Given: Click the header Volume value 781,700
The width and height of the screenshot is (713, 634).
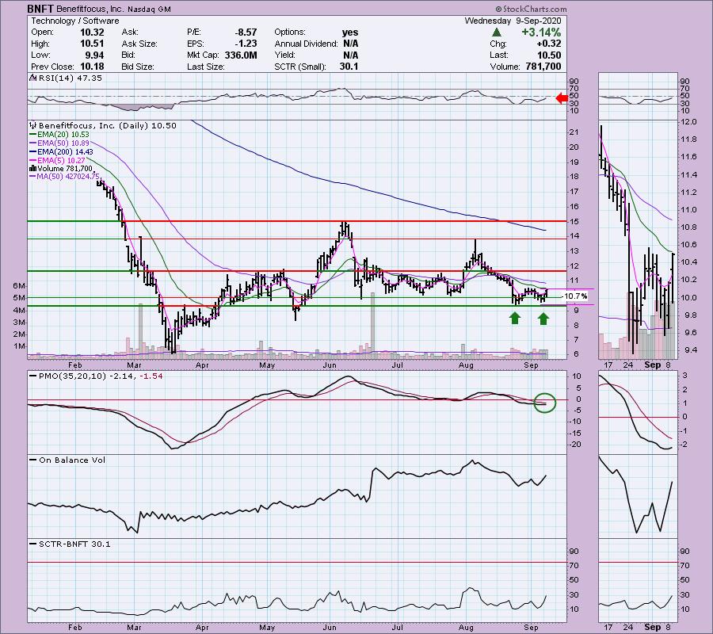Looking at the screenshot, I should [x=543, y=67].
